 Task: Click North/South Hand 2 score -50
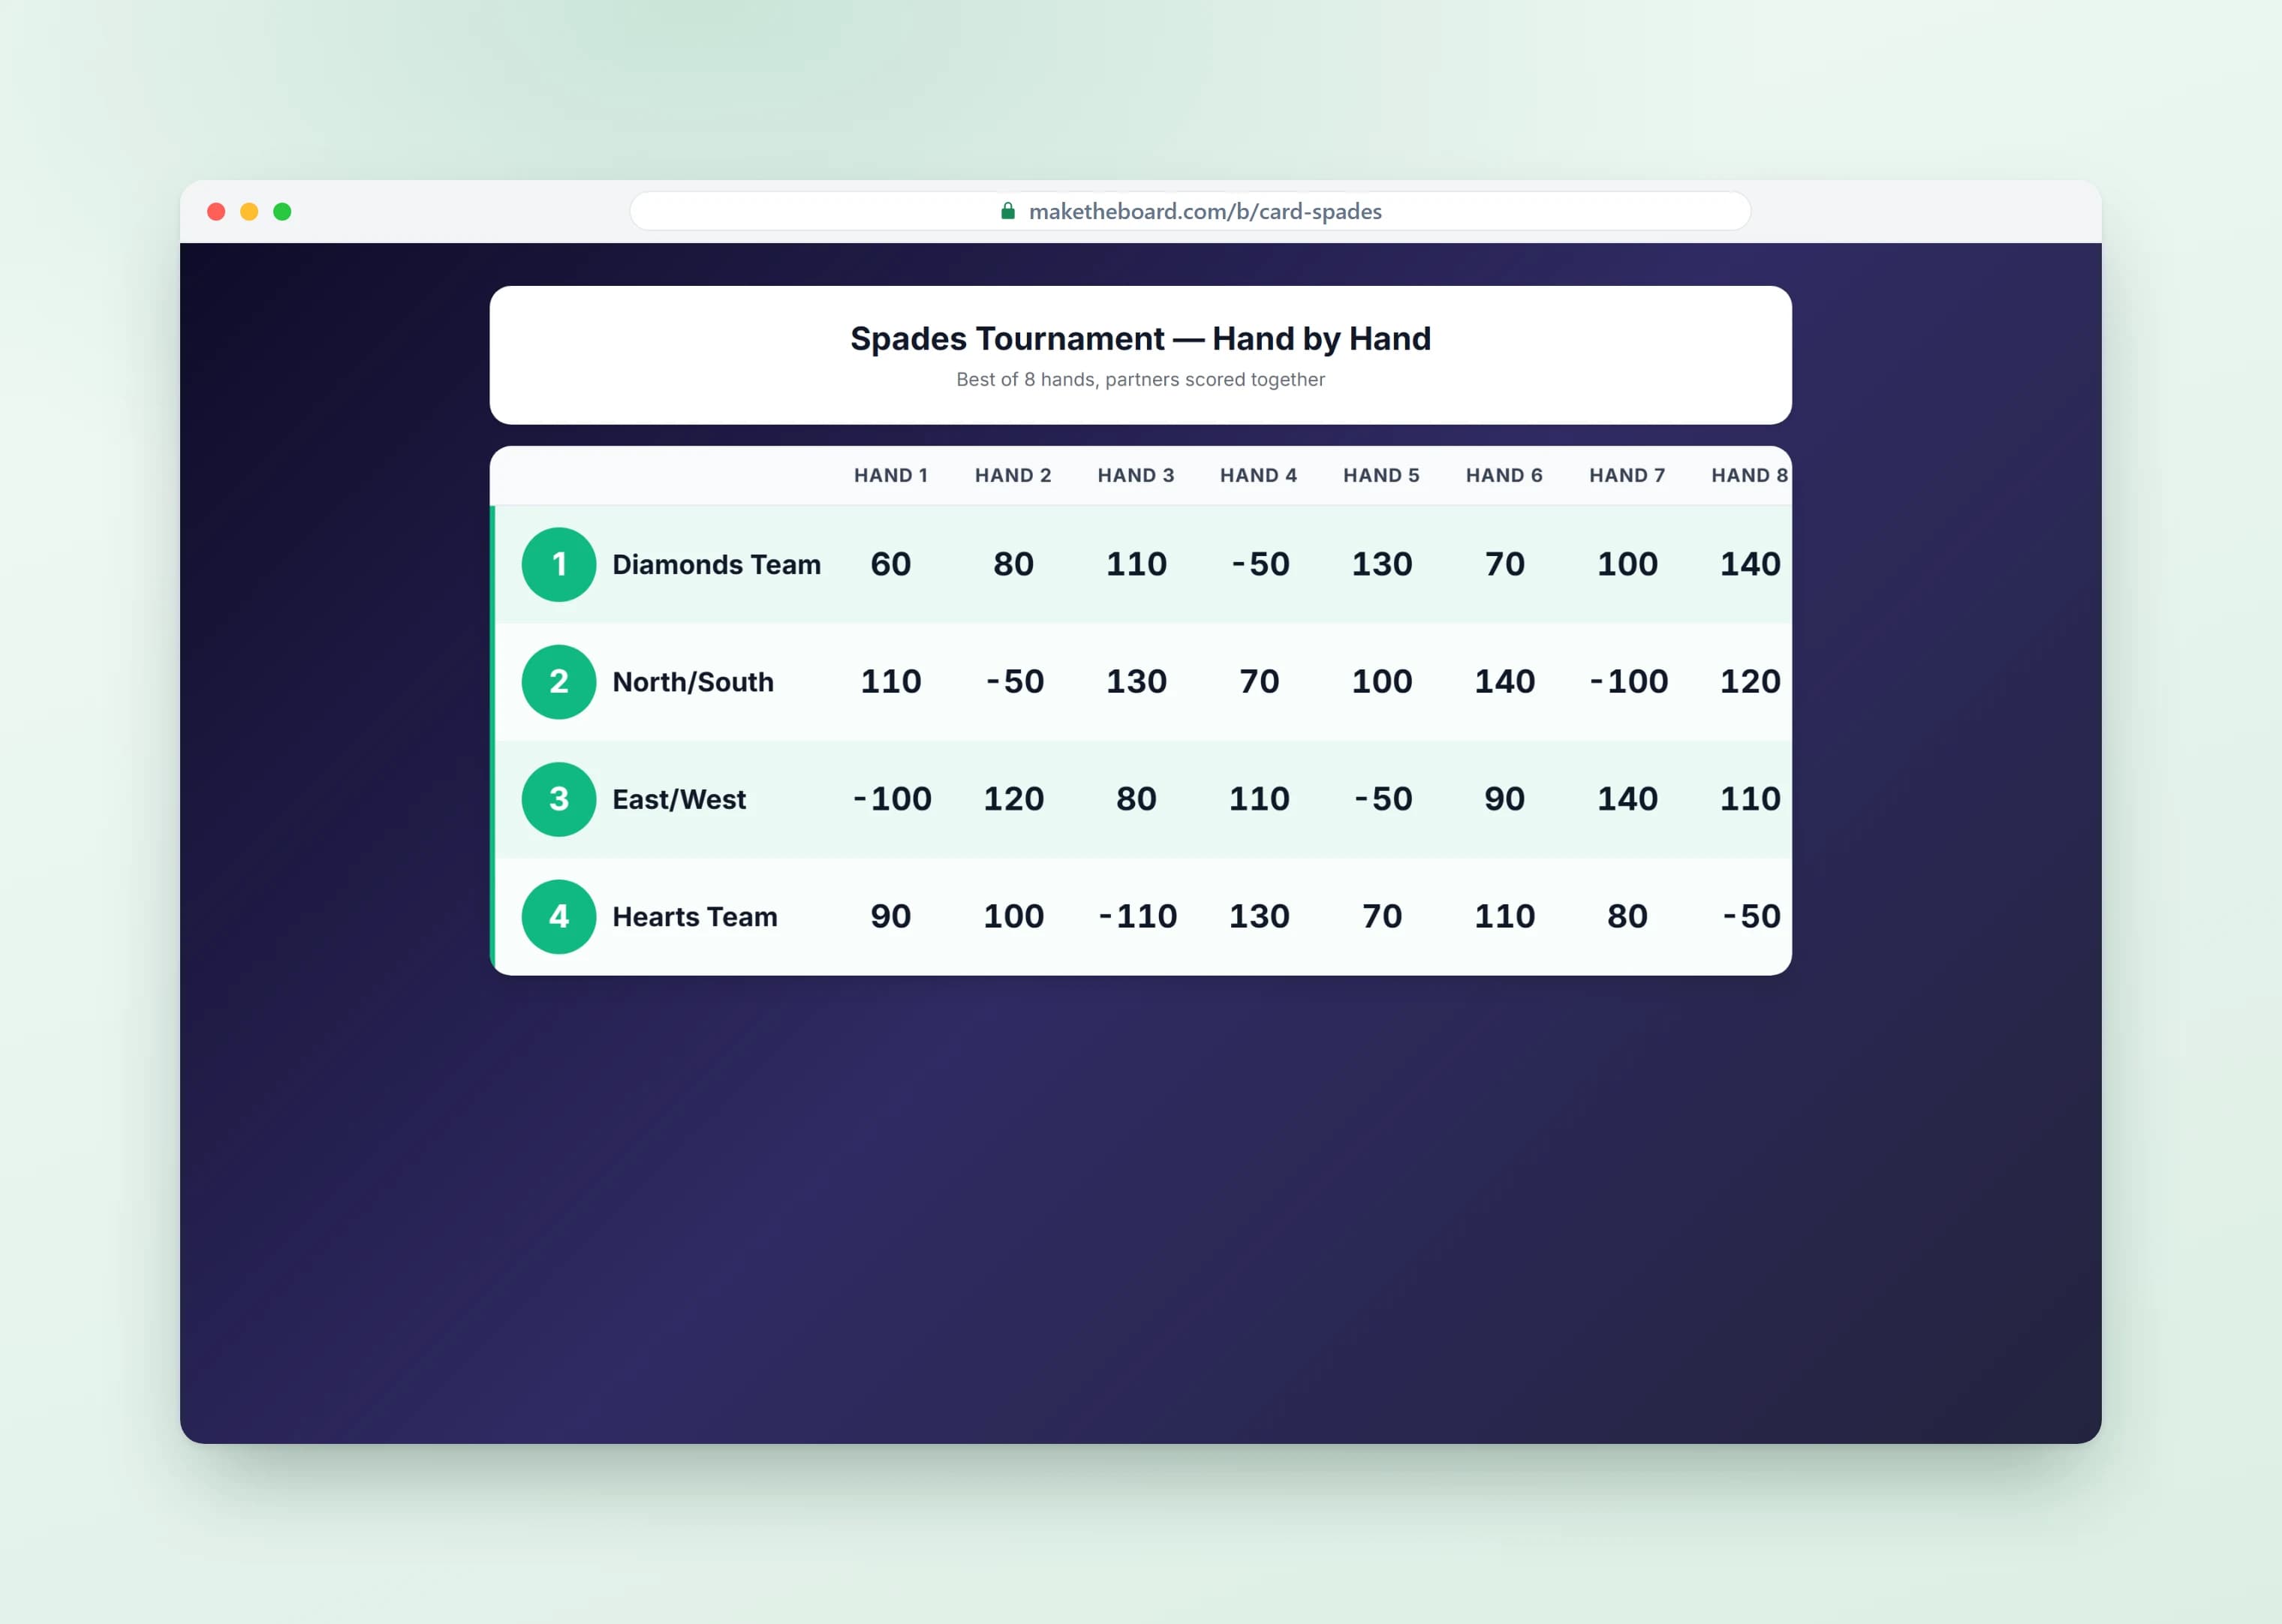[x=1015, y=682]
